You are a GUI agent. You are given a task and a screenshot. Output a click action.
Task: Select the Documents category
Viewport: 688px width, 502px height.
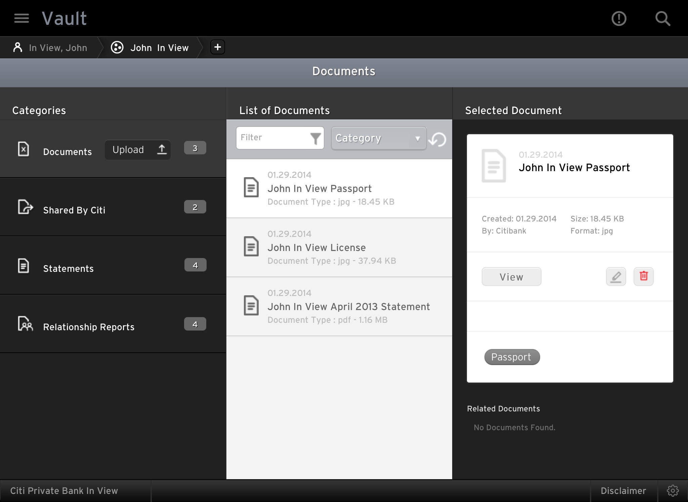(x=113, y=149)
